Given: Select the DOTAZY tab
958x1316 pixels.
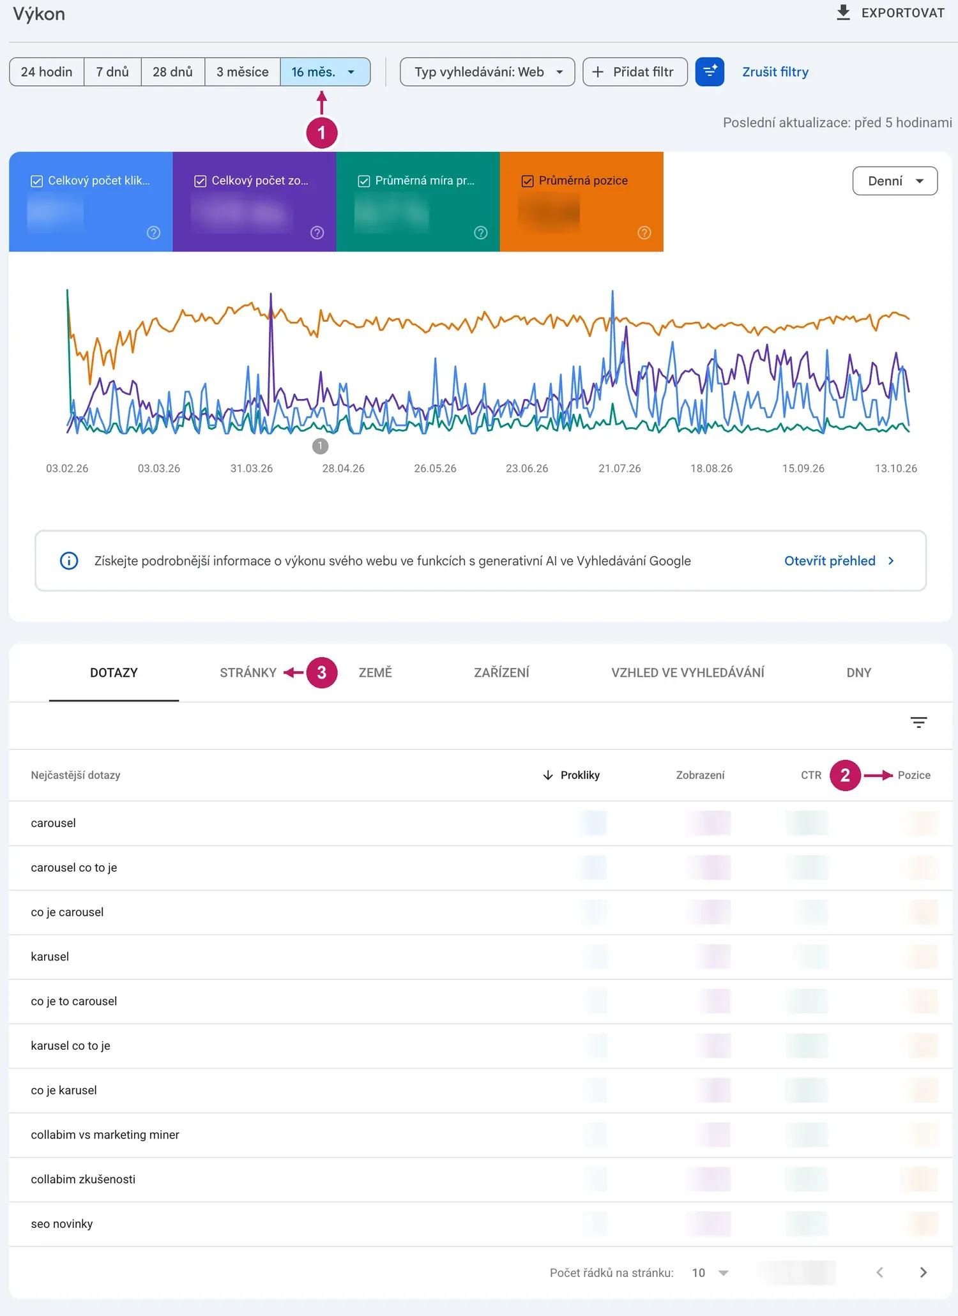Looking at the screenshot, I should [x=114, y=672].
